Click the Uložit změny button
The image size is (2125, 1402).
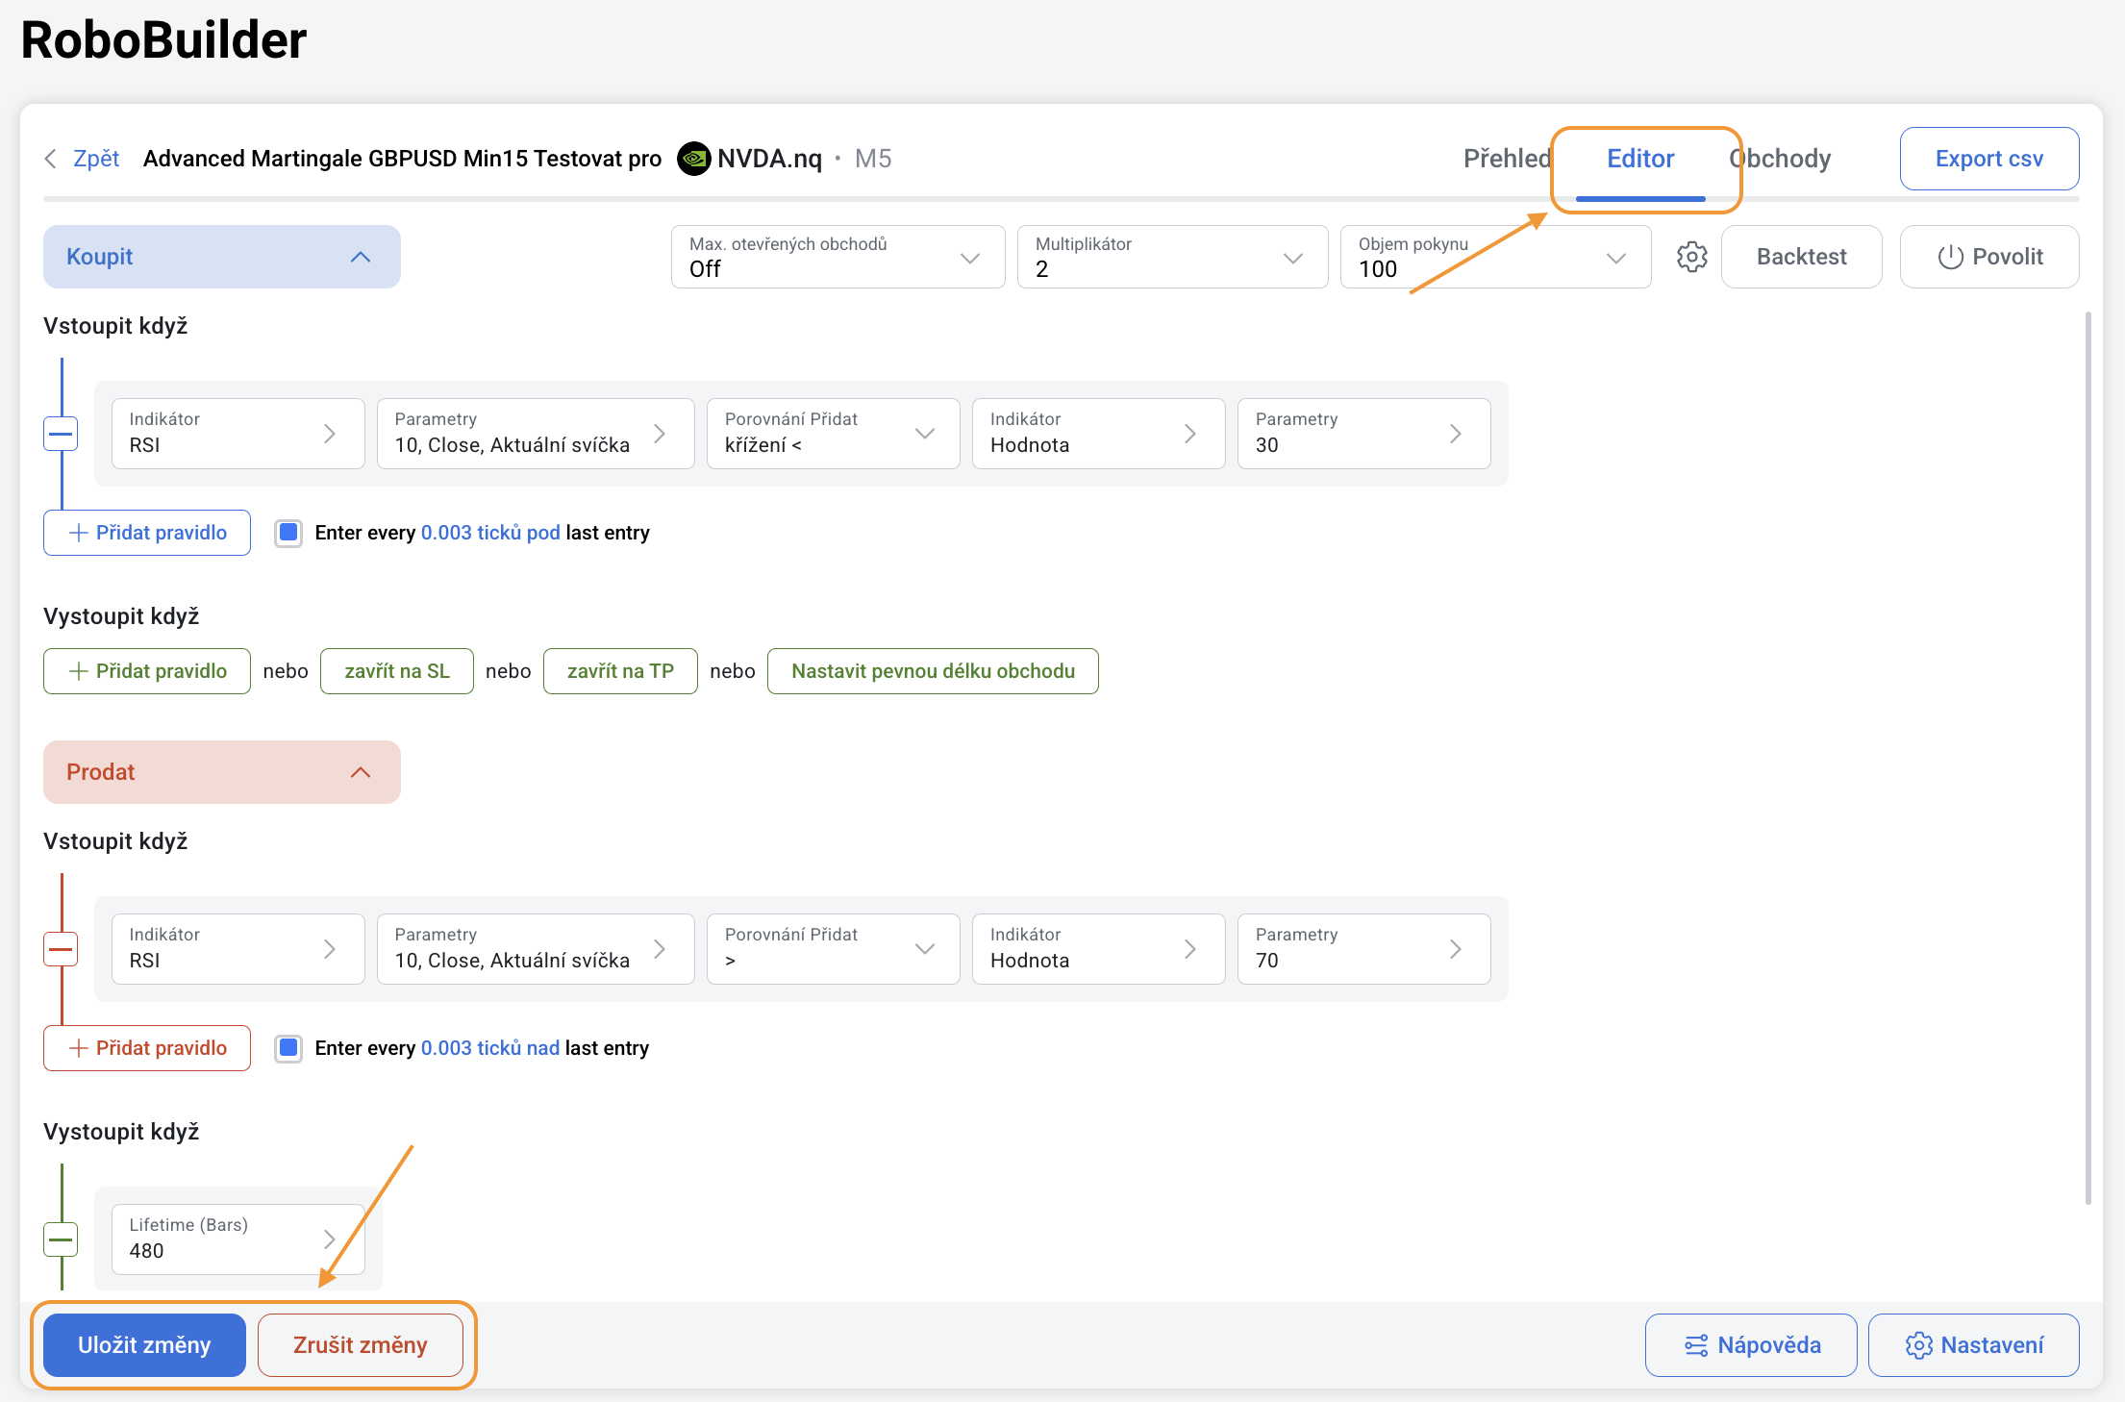[x=144, y=1344]
